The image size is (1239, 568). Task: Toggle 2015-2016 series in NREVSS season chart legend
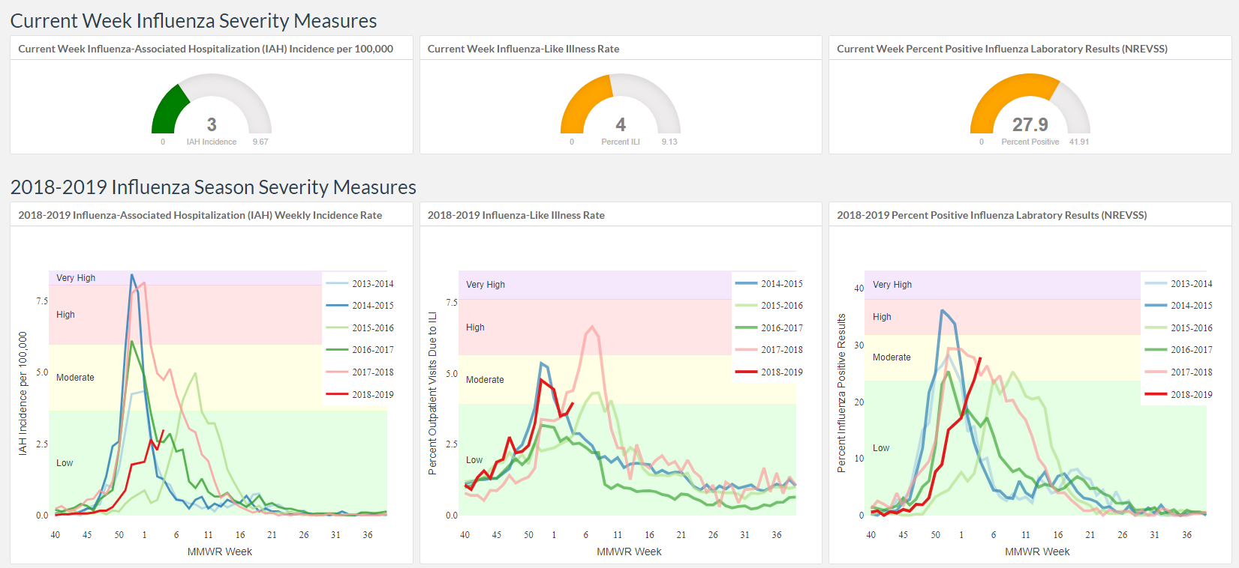point(1179,328)
